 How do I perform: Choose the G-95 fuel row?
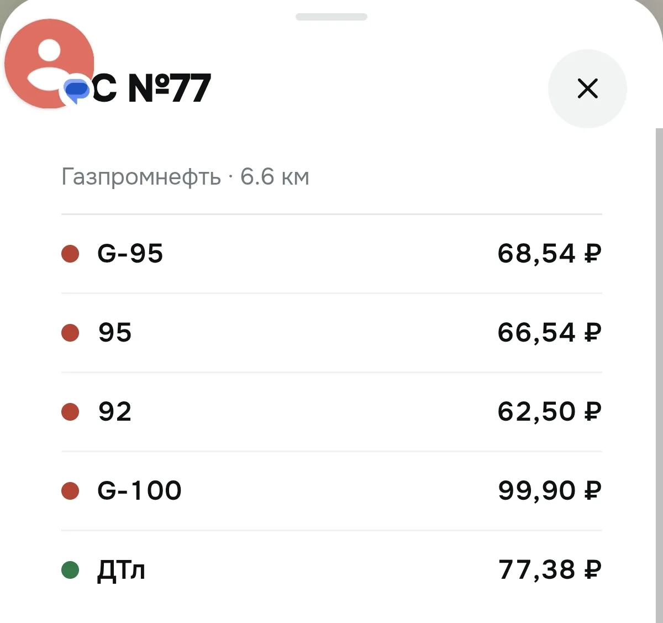coord(331,254)
